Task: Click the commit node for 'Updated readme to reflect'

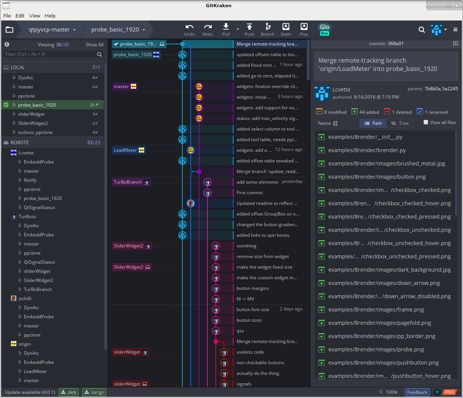Action: tap(191, 203)
